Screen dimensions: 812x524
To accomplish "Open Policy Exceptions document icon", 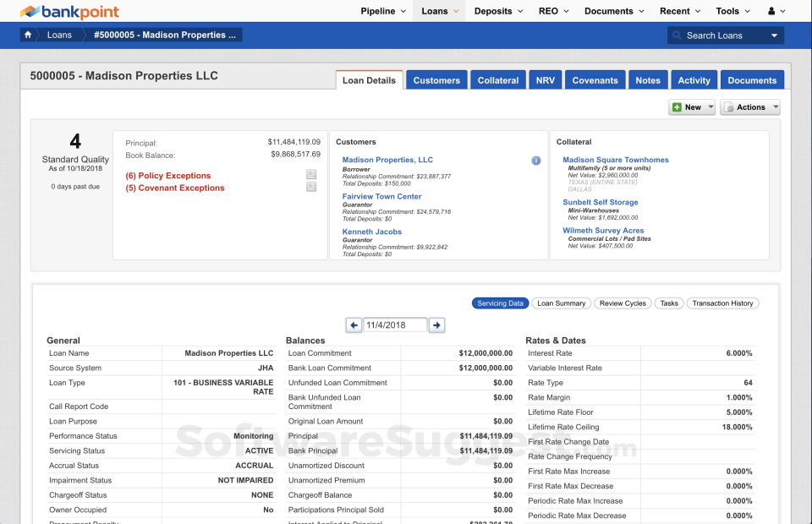I will [x=311, y=175].
